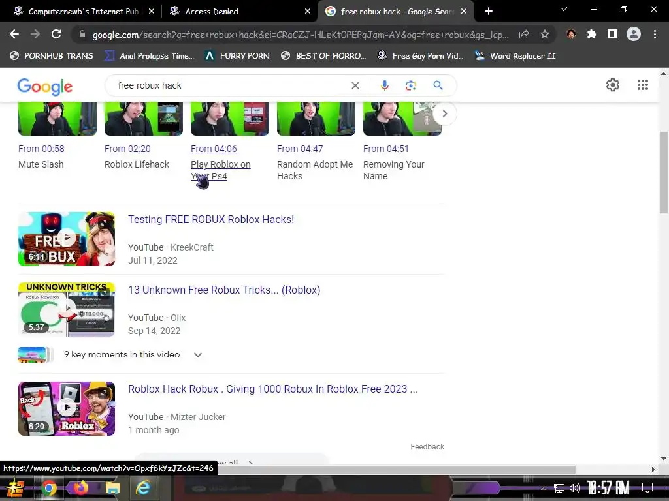
Task: Show hidden system tray icons
Action: coord(543,488)
